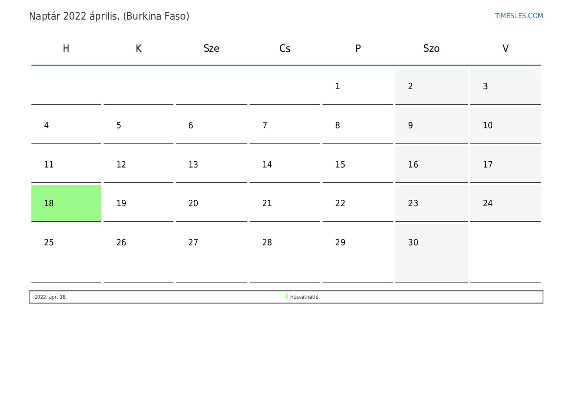572x405 pixels.
Task: Click the Cs weekday column header
Action: (x=285, y=48)
